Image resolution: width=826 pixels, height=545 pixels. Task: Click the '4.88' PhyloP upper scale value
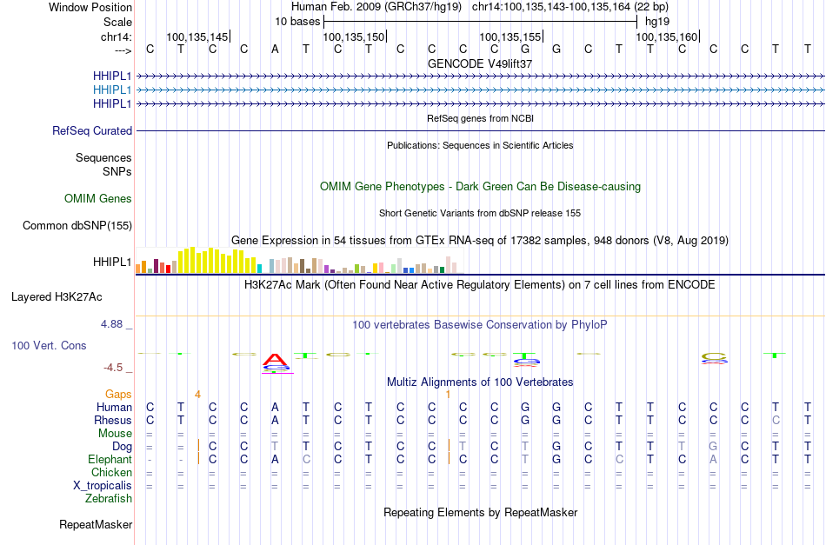111,324
